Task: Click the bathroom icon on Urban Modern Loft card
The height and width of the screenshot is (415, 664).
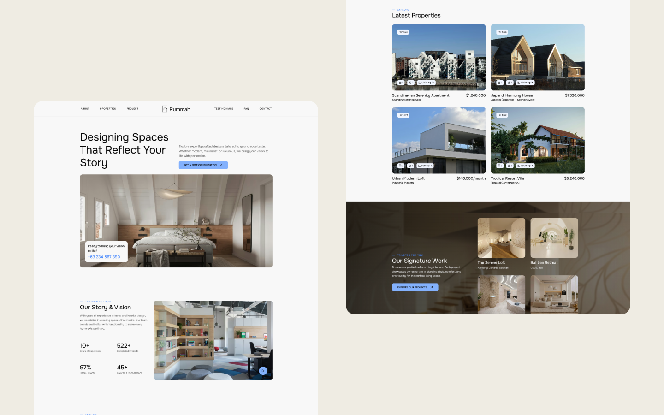Action: coord(409,166)
